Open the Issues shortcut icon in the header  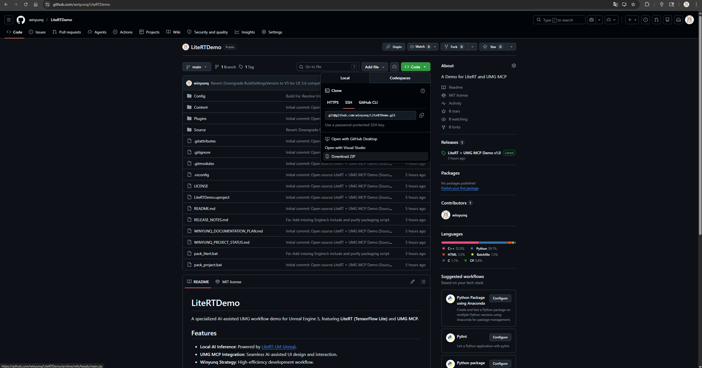[x=645, y=20]
